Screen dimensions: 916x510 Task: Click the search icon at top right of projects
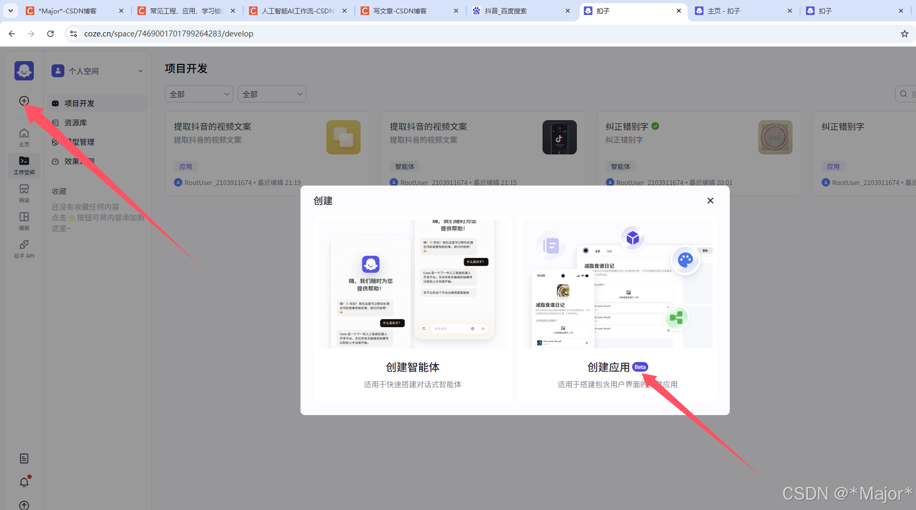tap(904, 94)
